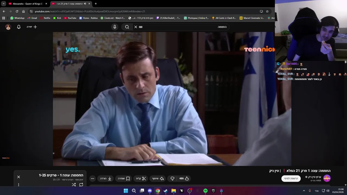Open Spotify from the taskbar
This screenshot has width=347, height=195.
coord(205,191)
